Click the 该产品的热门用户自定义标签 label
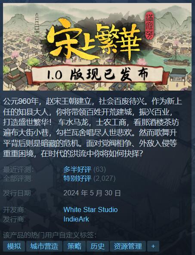 50,235
